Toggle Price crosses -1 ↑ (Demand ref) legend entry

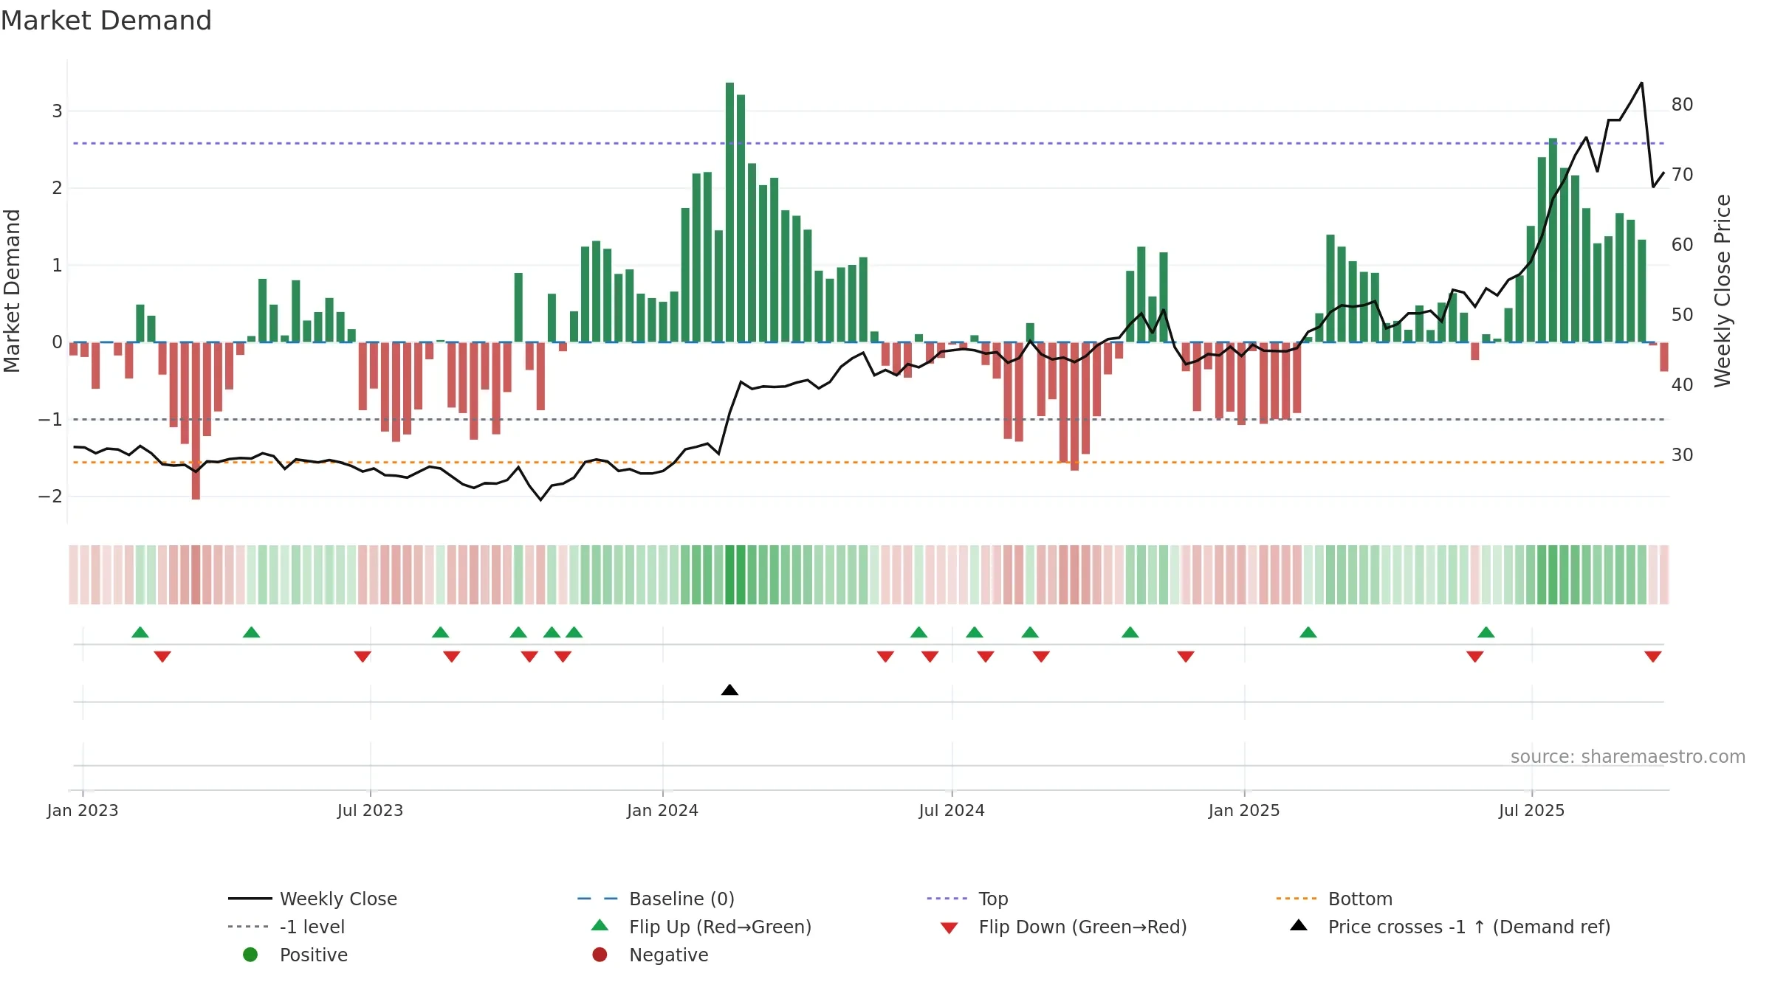coord(1450,927)
